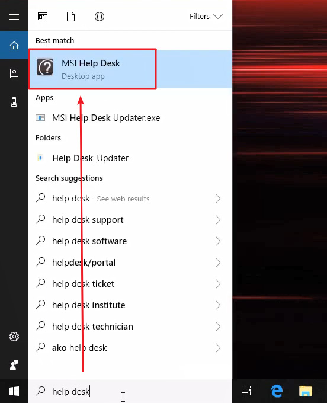Click search magnifier beside 'ako help desk'
This screenshot has width=327, height=403.
point(40,347)
